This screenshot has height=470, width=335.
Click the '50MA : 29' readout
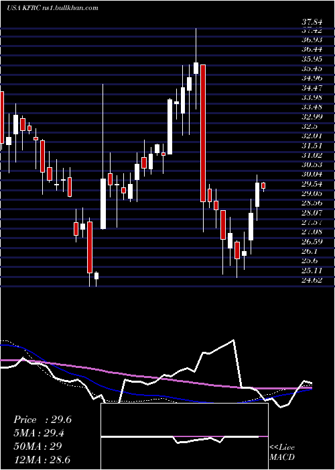click(38, 446)
